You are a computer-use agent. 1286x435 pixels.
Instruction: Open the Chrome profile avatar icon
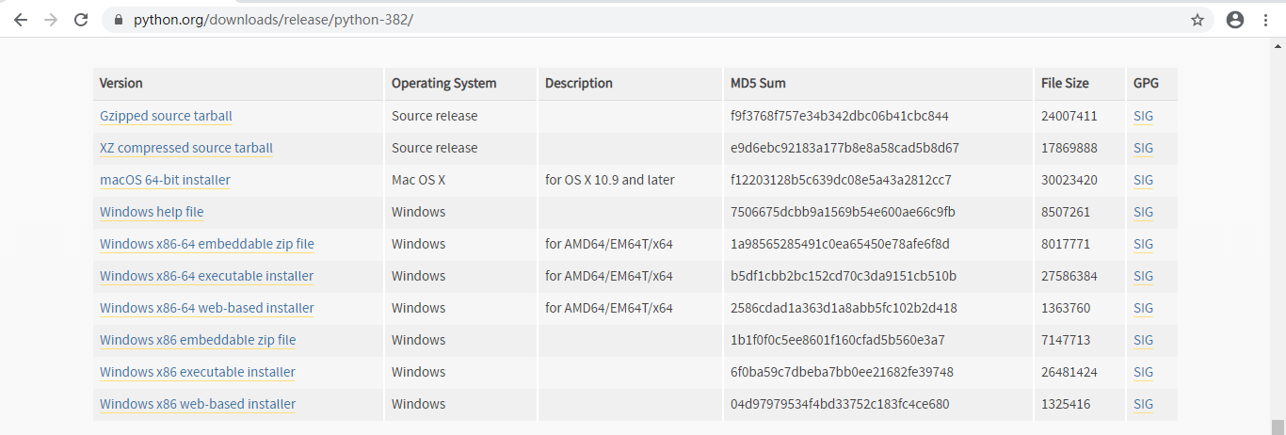[x=1235, y=20]
